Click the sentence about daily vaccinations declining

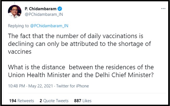pyautogui.click(x=76, y=36)
